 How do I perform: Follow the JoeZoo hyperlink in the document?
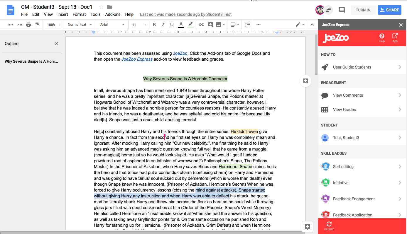pyautogui.click(x=180, y=53)
